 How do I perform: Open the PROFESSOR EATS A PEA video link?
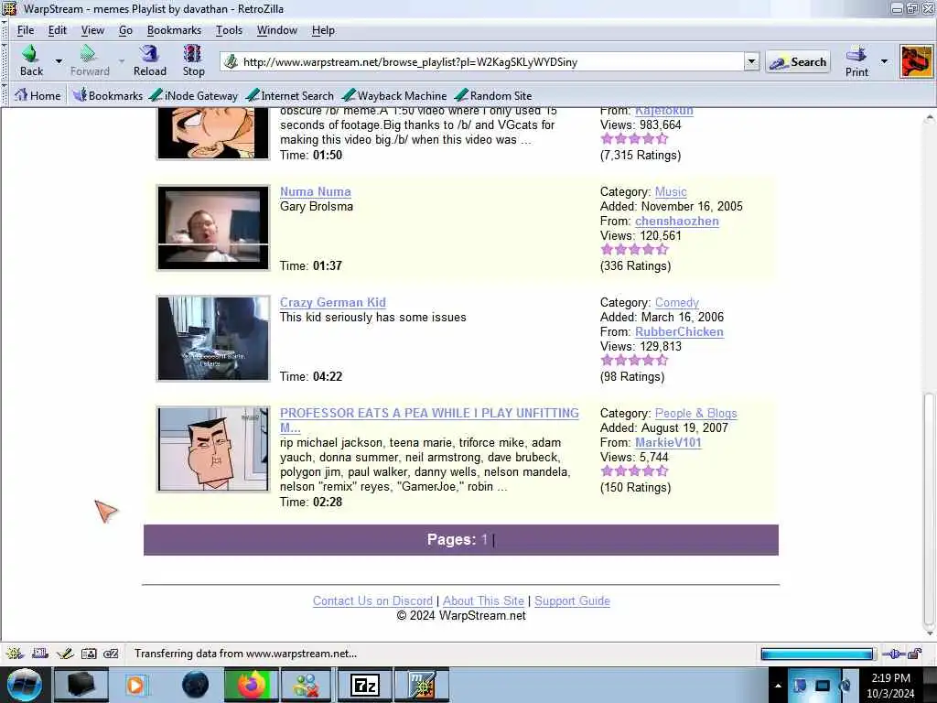429,420
